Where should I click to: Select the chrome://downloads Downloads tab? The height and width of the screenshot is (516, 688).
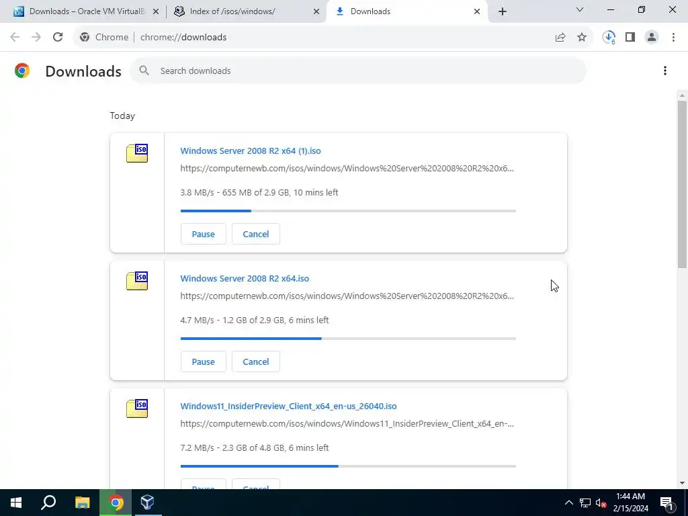pyautogui.click(x=371, y=11)
